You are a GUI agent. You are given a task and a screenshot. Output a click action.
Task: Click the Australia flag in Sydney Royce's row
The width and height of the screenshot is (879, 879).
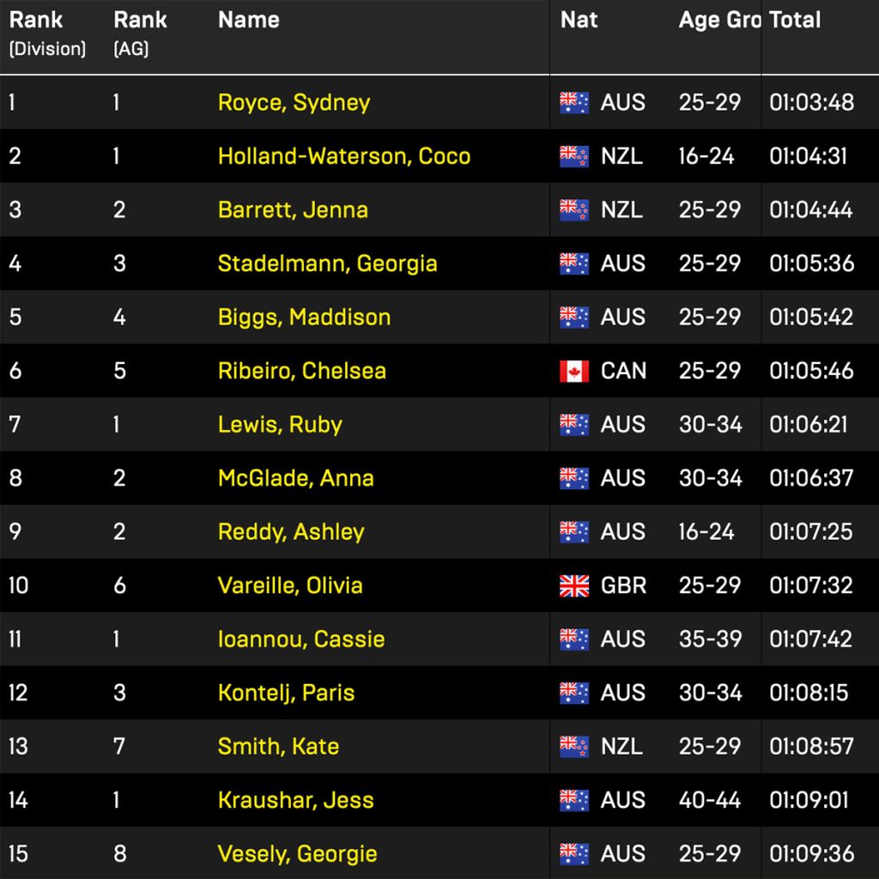[x=574, y=103]
